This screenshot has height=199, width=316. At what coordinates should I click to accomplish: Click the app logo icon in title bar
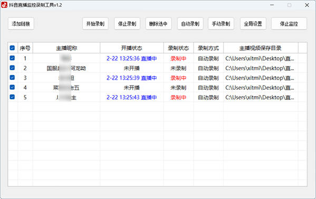[4, 5]
